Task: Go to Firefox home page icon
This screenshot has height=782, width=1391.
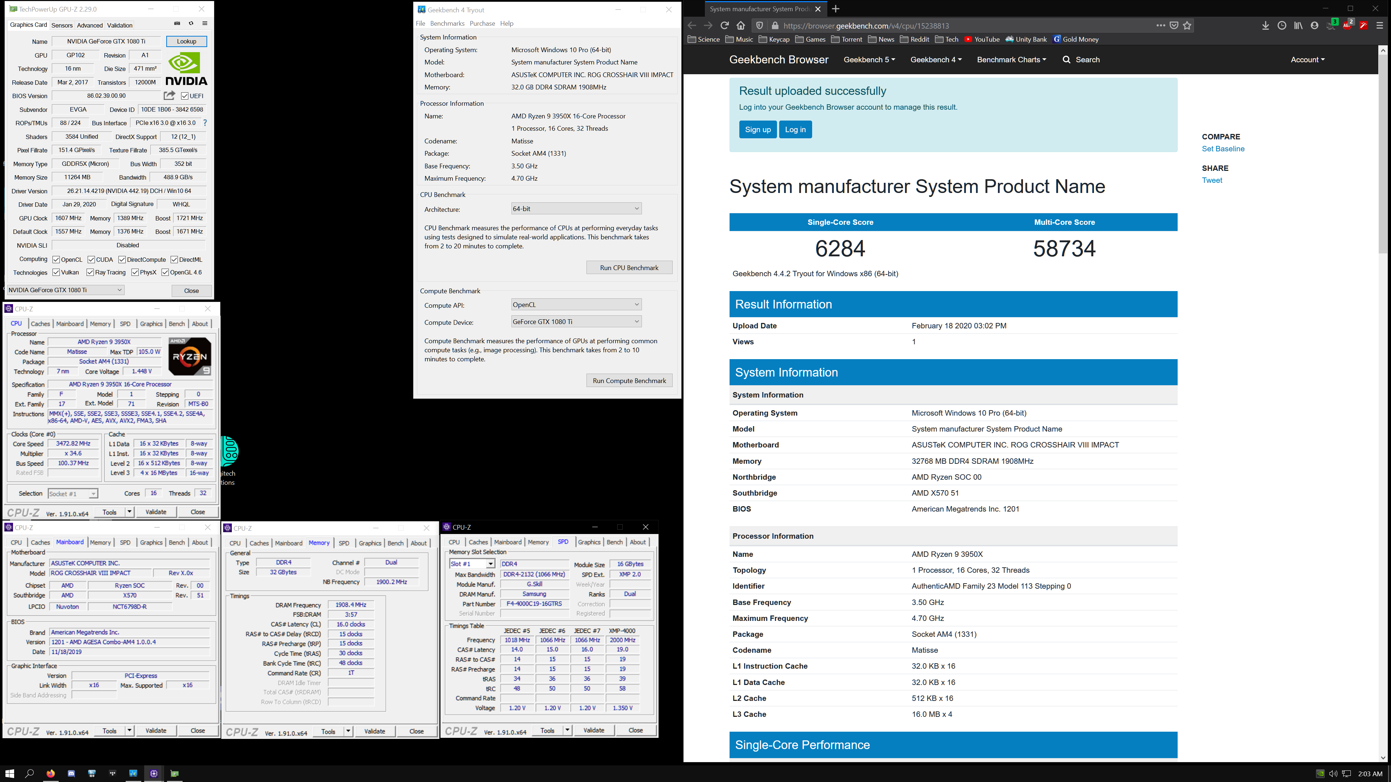Action: (741, 25)
